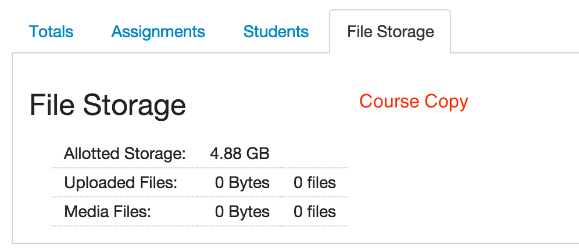This screenshot has height=252, width=579.
Task: Switch to the Totals tab
Action: coord(51,31)
